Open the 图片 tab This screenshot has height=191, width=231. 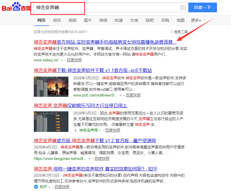point(88,20)
